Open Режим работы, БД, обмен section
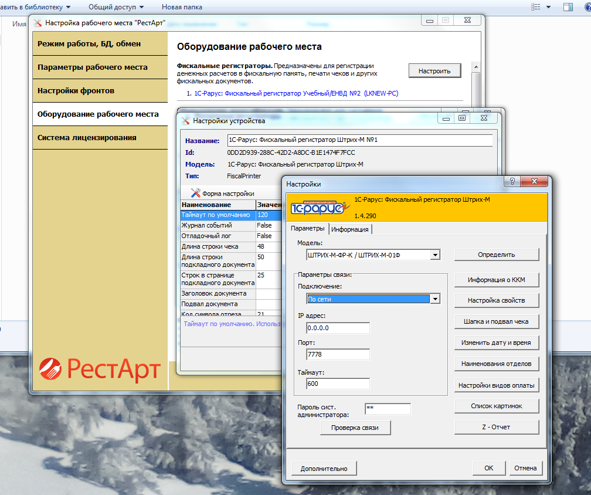Viewport: 591px width, 495px height. pyautogui.click(x=100, y=44)
